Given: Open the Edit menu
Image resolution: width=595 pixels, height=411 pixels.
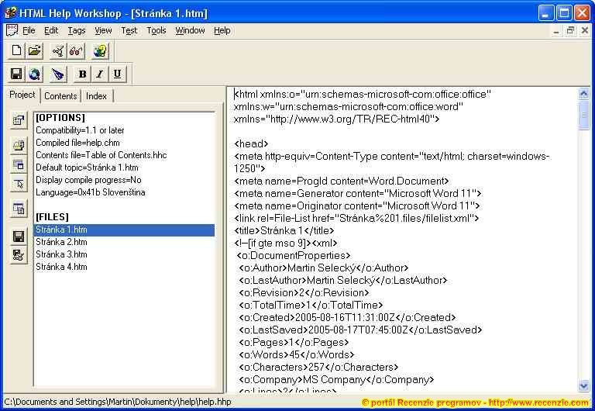Looking at the screenshot, I should (51, 30).
